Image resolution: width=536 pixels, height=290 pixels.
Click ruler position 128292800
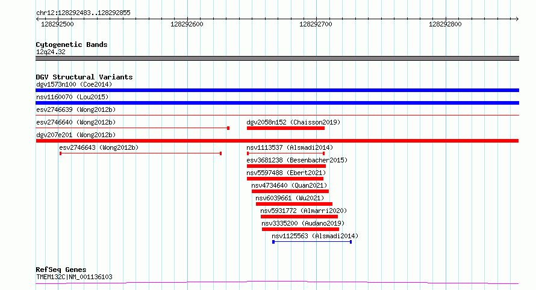point(445,24)
